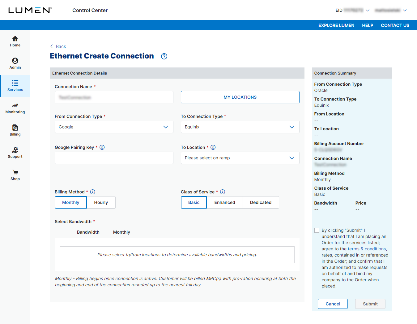Click 'Price' column label in summary
This screenshot has width=417, height=324.
click(x=361, y=203)
